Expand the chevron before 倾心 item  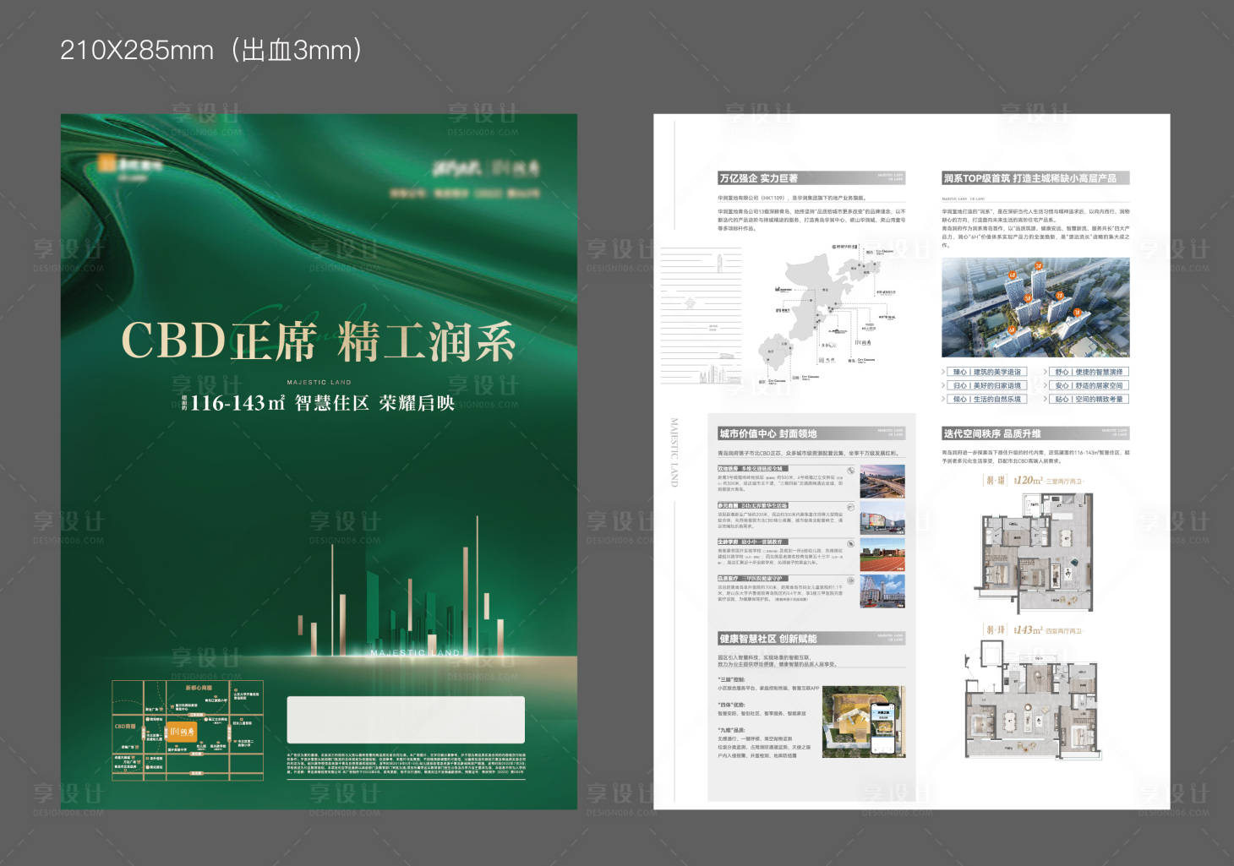[944, 399]
